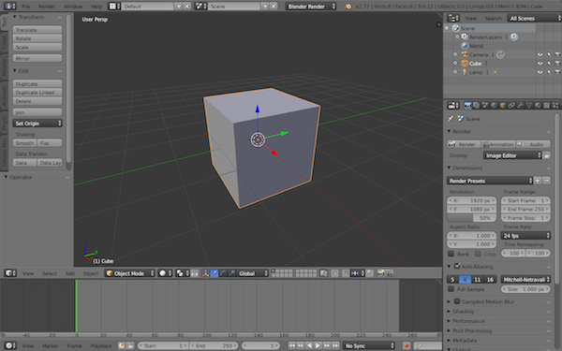
Task: Open the Add menu in viewport header
Action: [x=70, y=273]
